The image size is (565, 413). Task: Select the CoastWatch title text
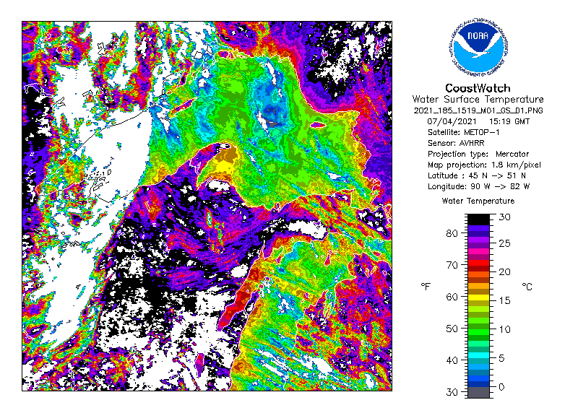(x=478, y=88)
